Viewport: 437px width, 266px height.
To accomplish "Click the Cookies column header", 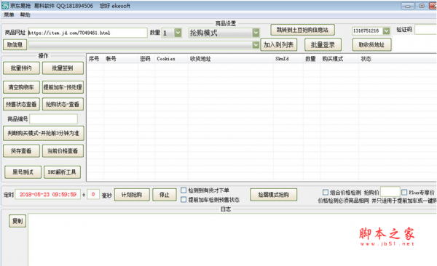I will [x=171, y=59].
